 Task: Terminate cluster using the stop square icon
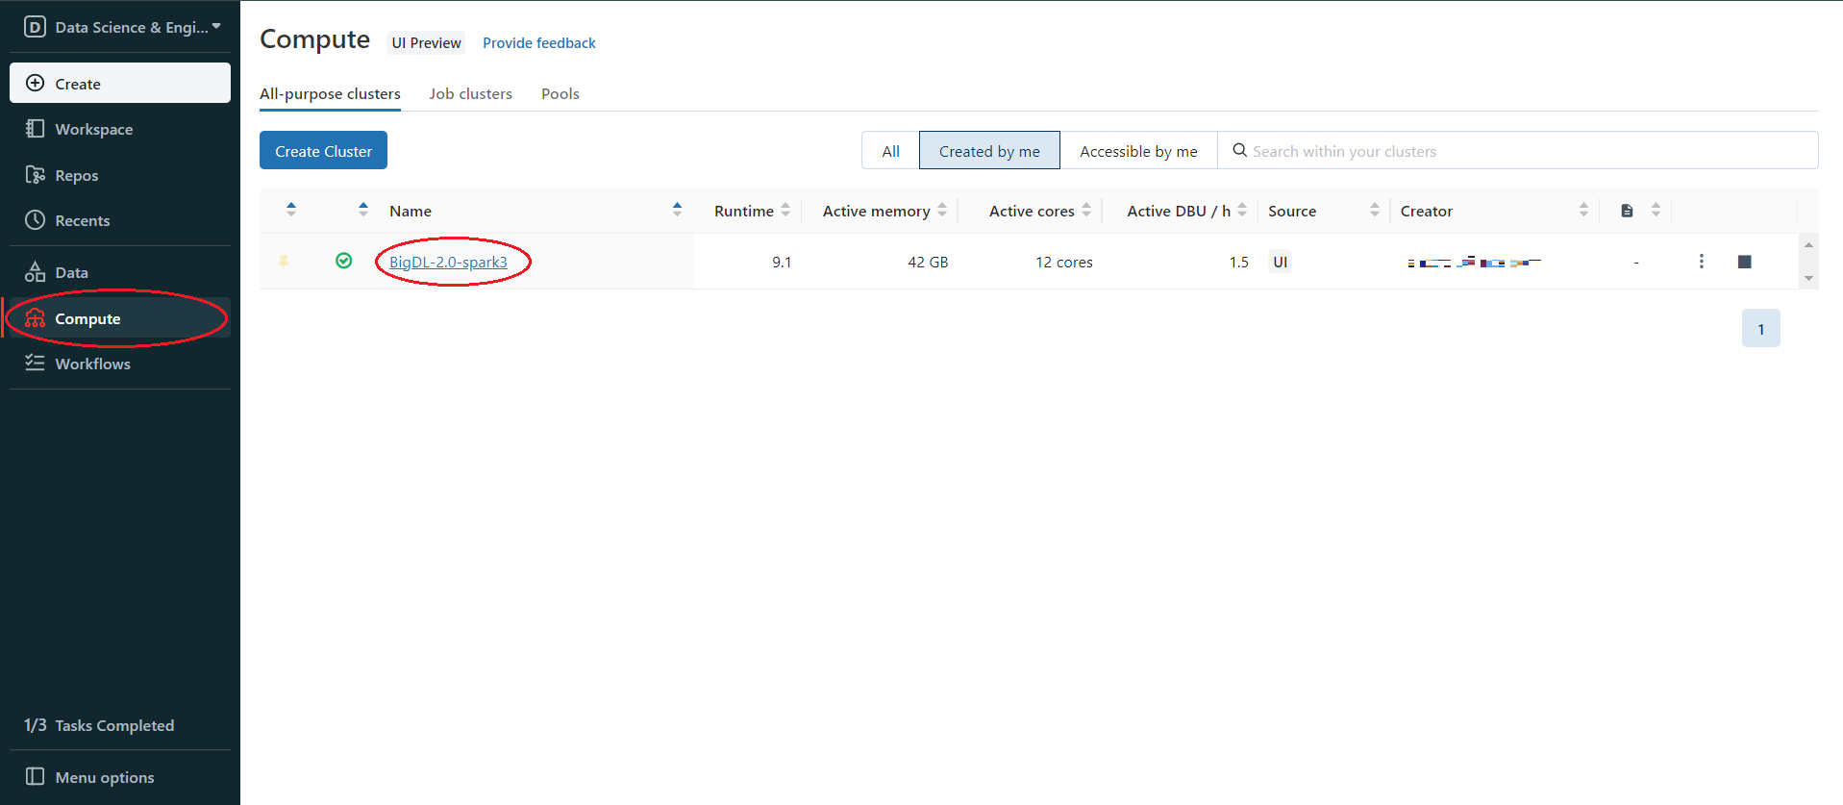[x=1744, y=262]
